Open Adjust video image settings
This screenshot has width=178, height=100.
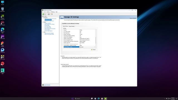(49, 34)
